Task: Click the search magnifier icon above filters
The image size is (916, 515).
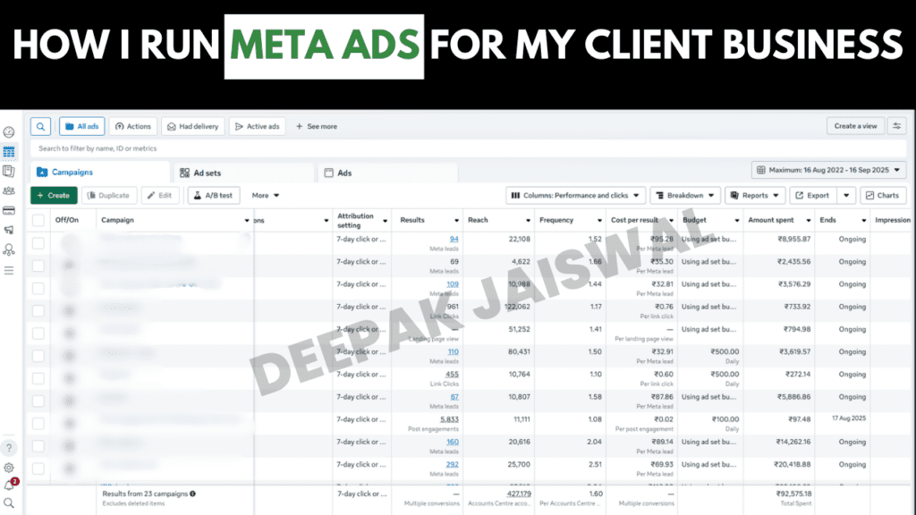Action: tap(40, 126)
